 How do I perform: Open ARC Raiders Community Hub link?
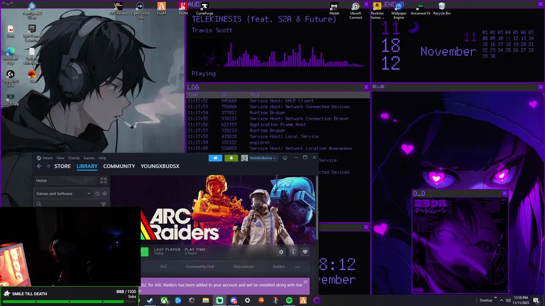[200, 266]
